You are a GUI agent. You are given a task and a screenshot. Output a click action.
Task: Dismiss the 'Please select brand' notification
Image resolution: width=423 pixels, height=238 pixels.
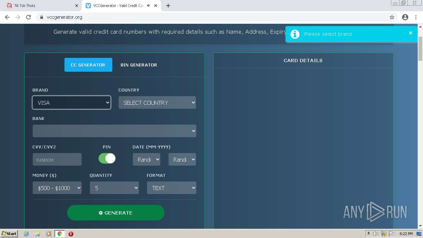pyautogui.click(x=410, y=33)
